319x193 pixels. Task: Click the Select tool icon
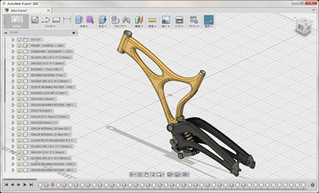[209, 20]
